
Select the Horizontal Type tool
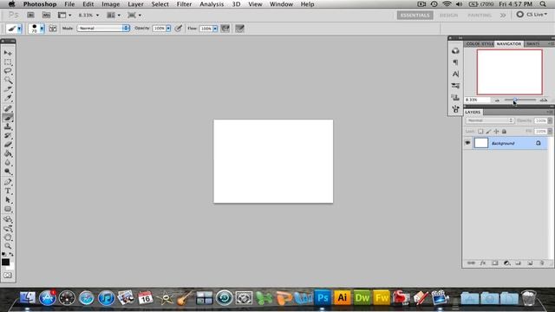pyautogui.click(x=8, y=191)
